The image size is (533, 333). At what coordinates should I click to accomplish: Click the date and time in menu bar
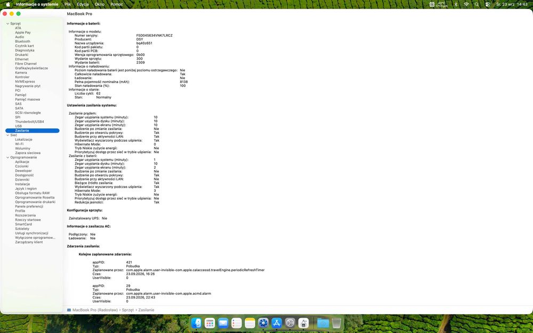point(512,4)
